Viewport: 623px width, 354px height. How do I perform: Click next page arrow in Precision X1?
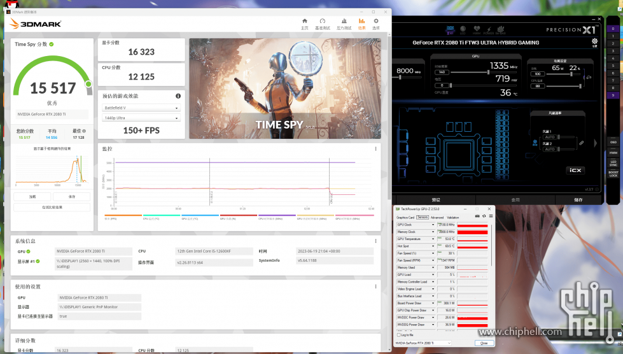(595, 143)
